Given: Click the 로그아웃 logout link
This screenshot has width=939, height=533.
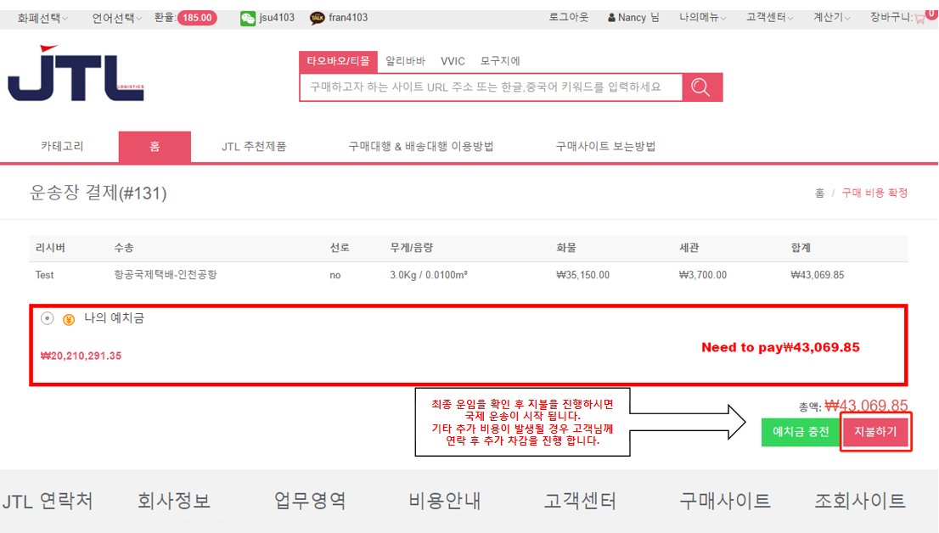Looking at the screenshot, I should [x=569, y=18].
